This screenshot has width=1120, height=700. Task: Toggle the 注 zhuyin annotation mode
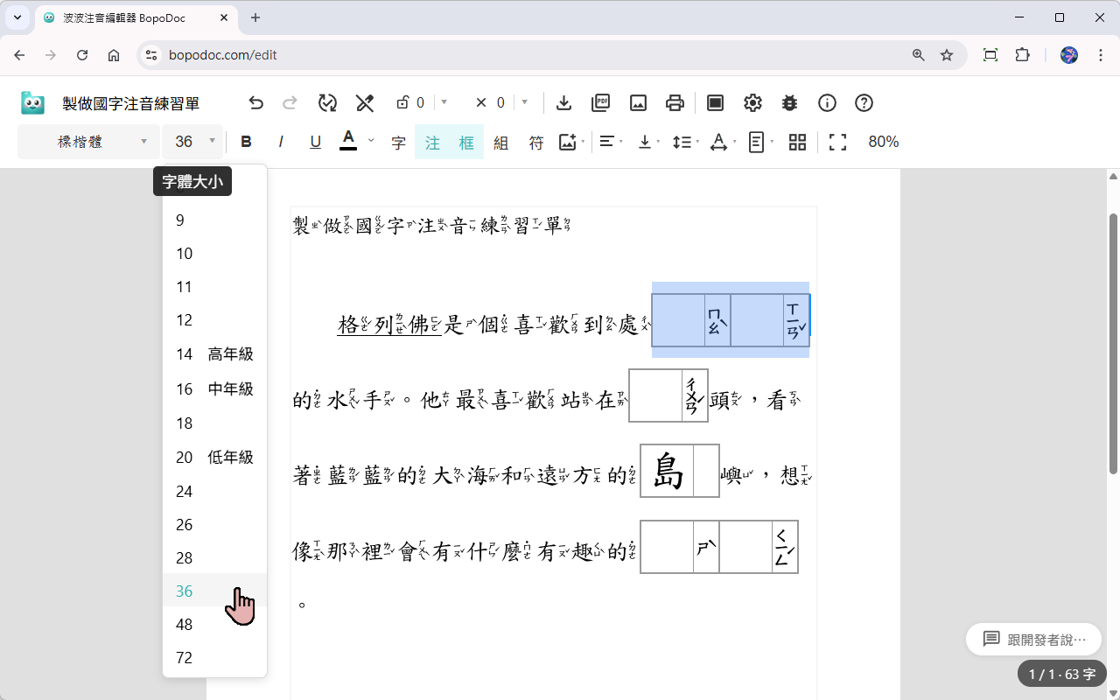tap(432, 141)
